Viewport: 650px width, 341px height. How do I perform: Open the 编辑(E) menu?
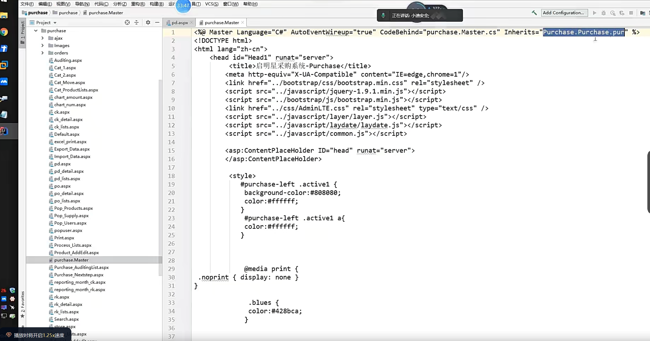(x=45, y=4)
